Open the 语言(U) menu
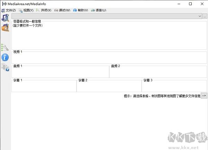The height and width of the screenshot is (150, 208). click(x=99, y=10)
